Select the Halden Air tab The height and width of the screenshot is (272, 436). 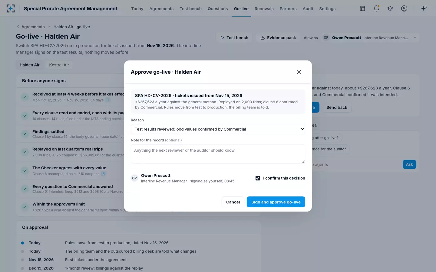pos(30,65)
